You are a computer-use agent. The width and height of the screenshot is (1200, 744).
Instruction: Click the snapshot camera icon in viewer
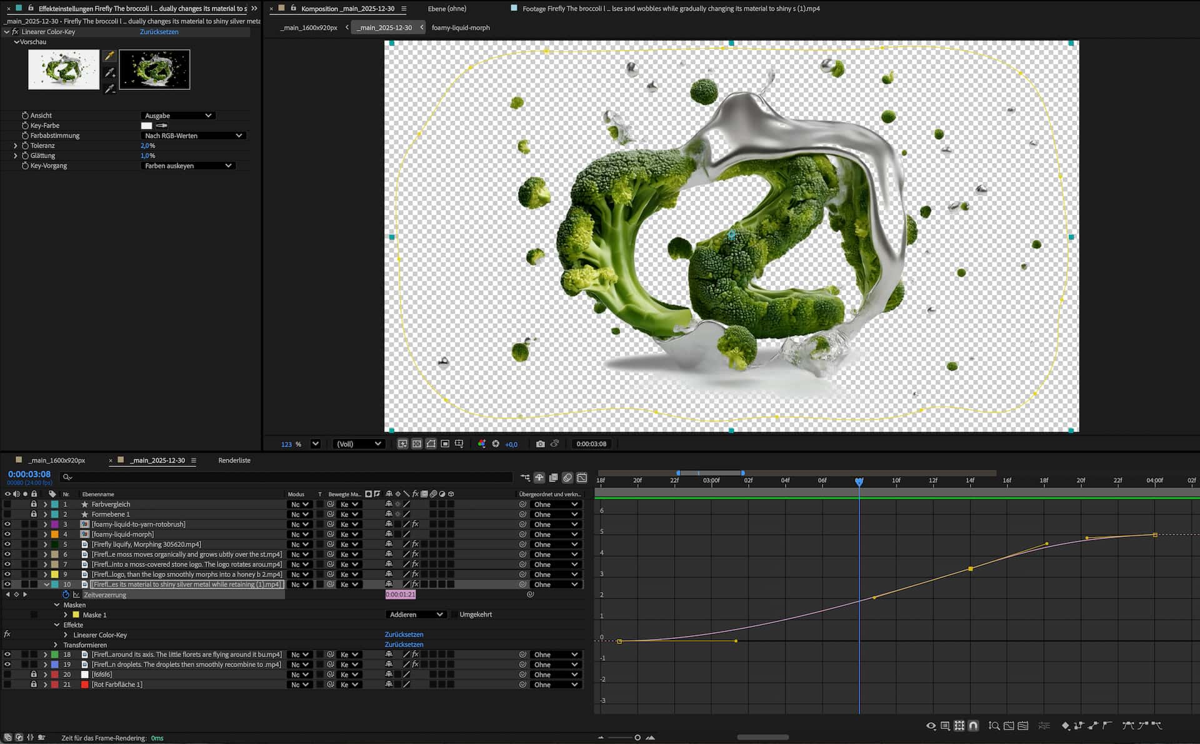click(x=540, y=444)
